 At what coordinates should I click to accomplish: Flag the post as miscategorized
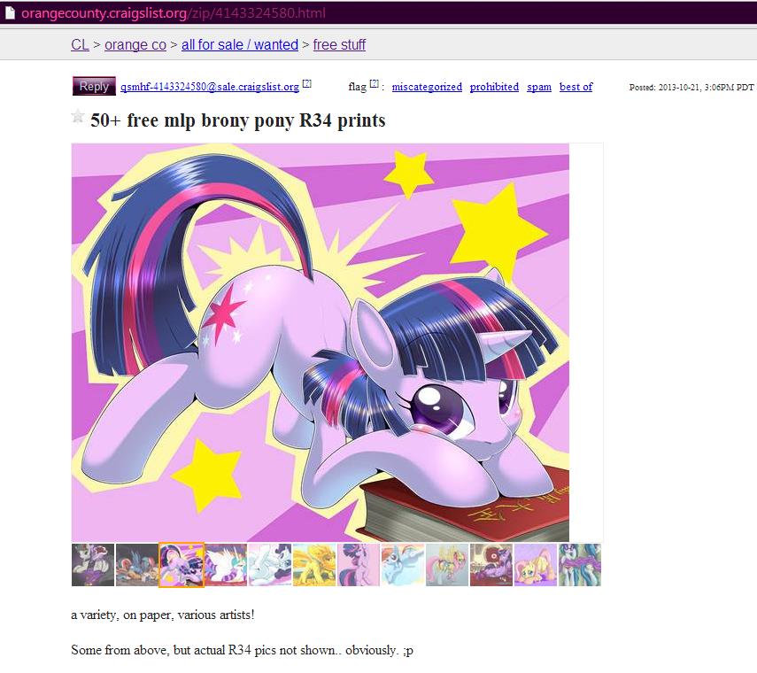click(427, 87)
